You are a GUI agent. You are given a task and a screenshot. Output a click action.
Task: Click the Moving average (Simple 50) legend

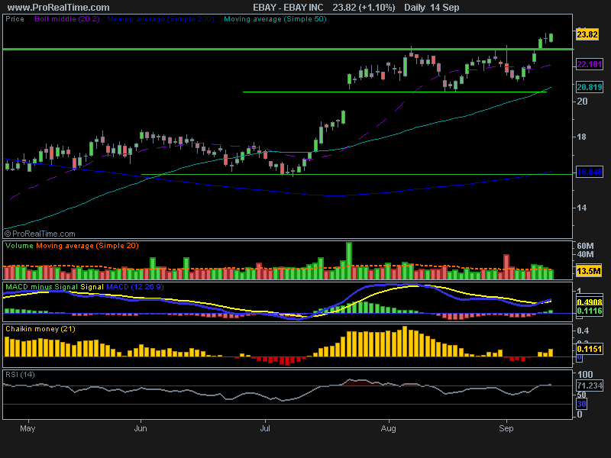click(275, 19)
